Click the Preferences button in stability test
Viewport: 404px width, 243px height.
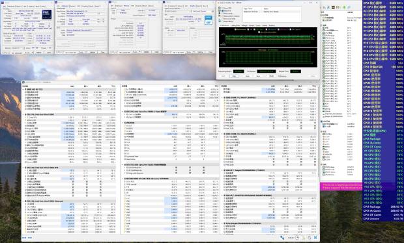point(282,76)
